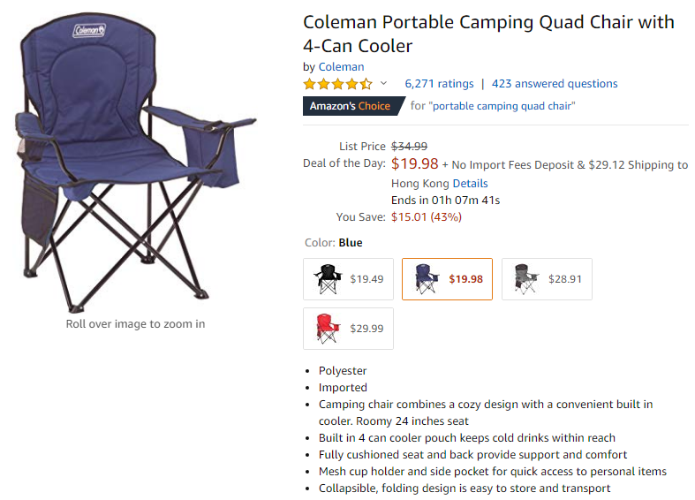695x500 pixels.
Task: Click the black chair thumbnail icon
Action: pos(328,279)
